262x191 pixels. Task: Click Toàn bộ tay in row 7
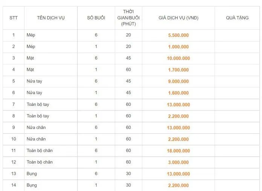coord(38,104)
